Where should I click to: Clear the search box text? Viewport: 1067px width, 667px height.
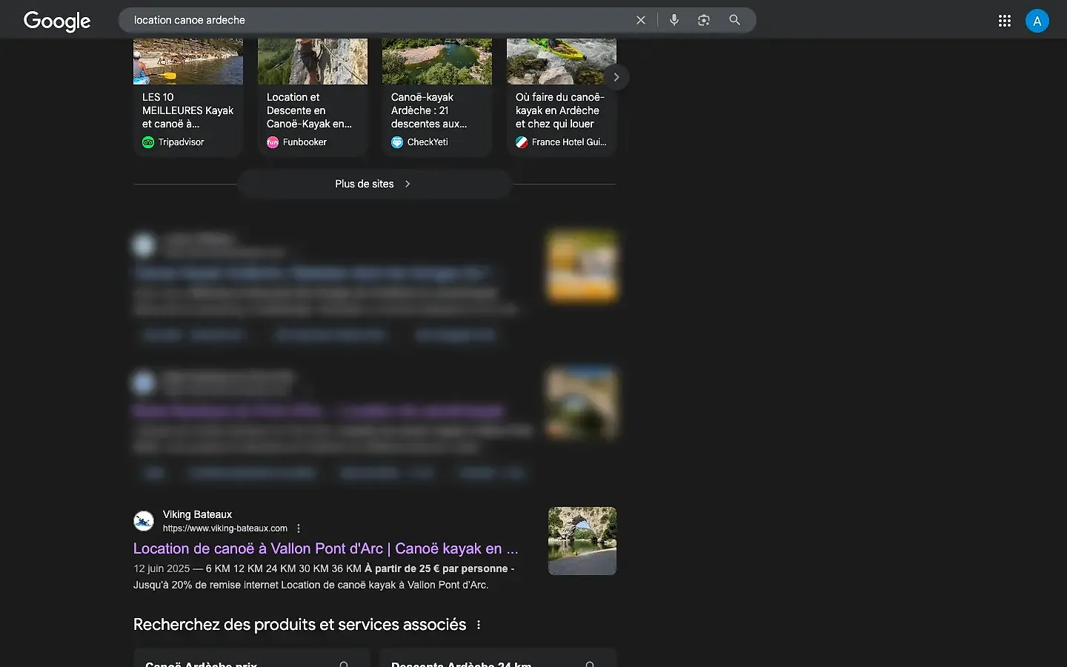641,20
